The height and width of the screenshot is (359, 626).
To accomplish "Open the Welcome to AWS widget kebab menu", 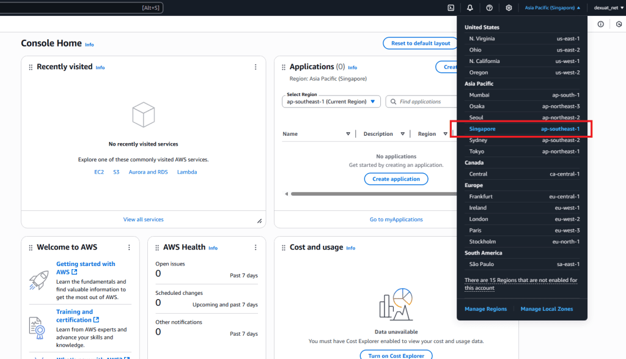I will (129, 248).
